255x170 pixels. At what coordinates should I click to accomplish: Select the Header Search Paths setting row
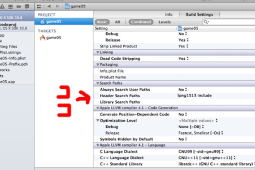119,96
